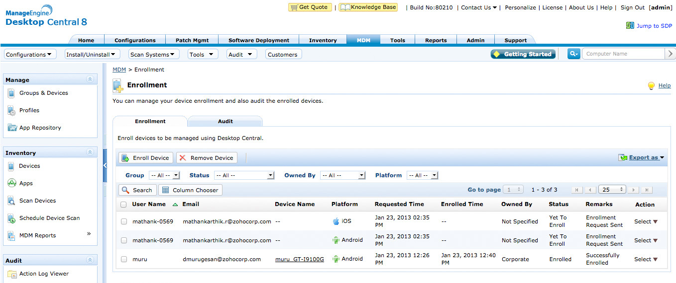Click the Action Log Viewer icon
Screen dimensions: 676x283
[x=12, y=274]
